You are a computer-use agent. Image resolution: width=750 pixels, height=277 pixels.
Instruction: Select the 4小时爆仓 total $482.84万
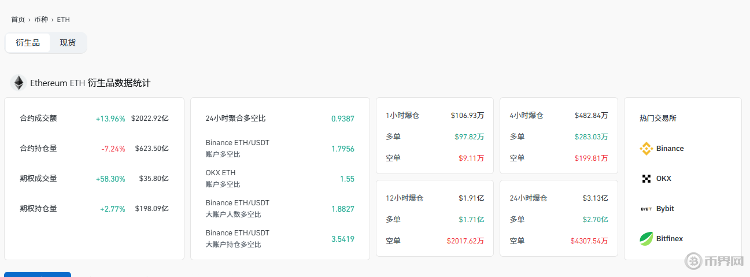(x=591, y=116)
